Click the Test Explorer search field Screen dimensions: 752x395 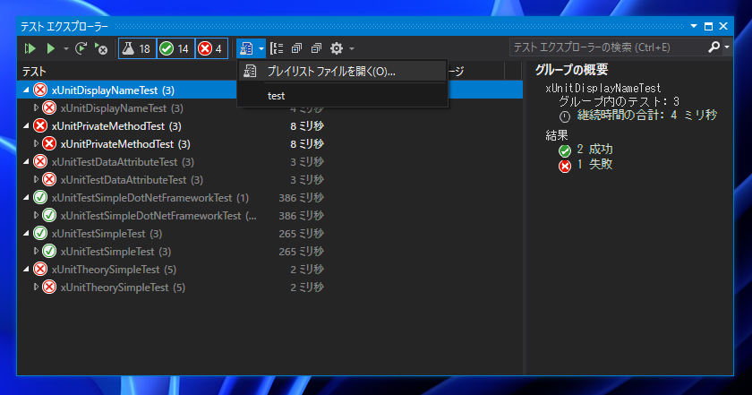point(608,47)
